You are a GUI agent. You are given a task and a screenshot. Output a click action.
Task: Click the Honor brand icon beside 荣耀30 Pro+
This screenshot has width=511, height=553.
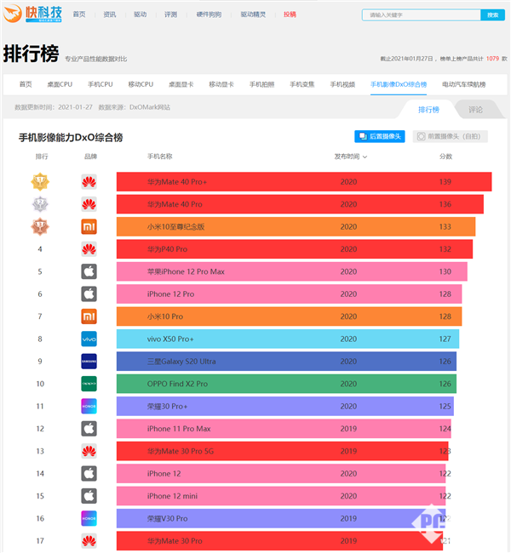89,406
